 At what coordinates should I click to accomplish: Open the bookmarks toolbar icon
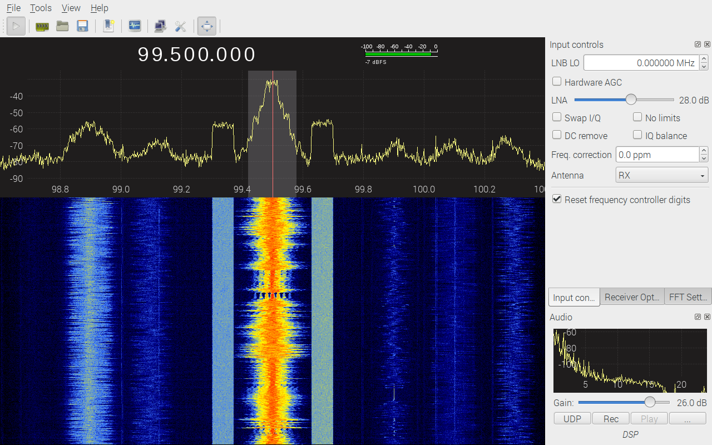(x=109, y=26)
